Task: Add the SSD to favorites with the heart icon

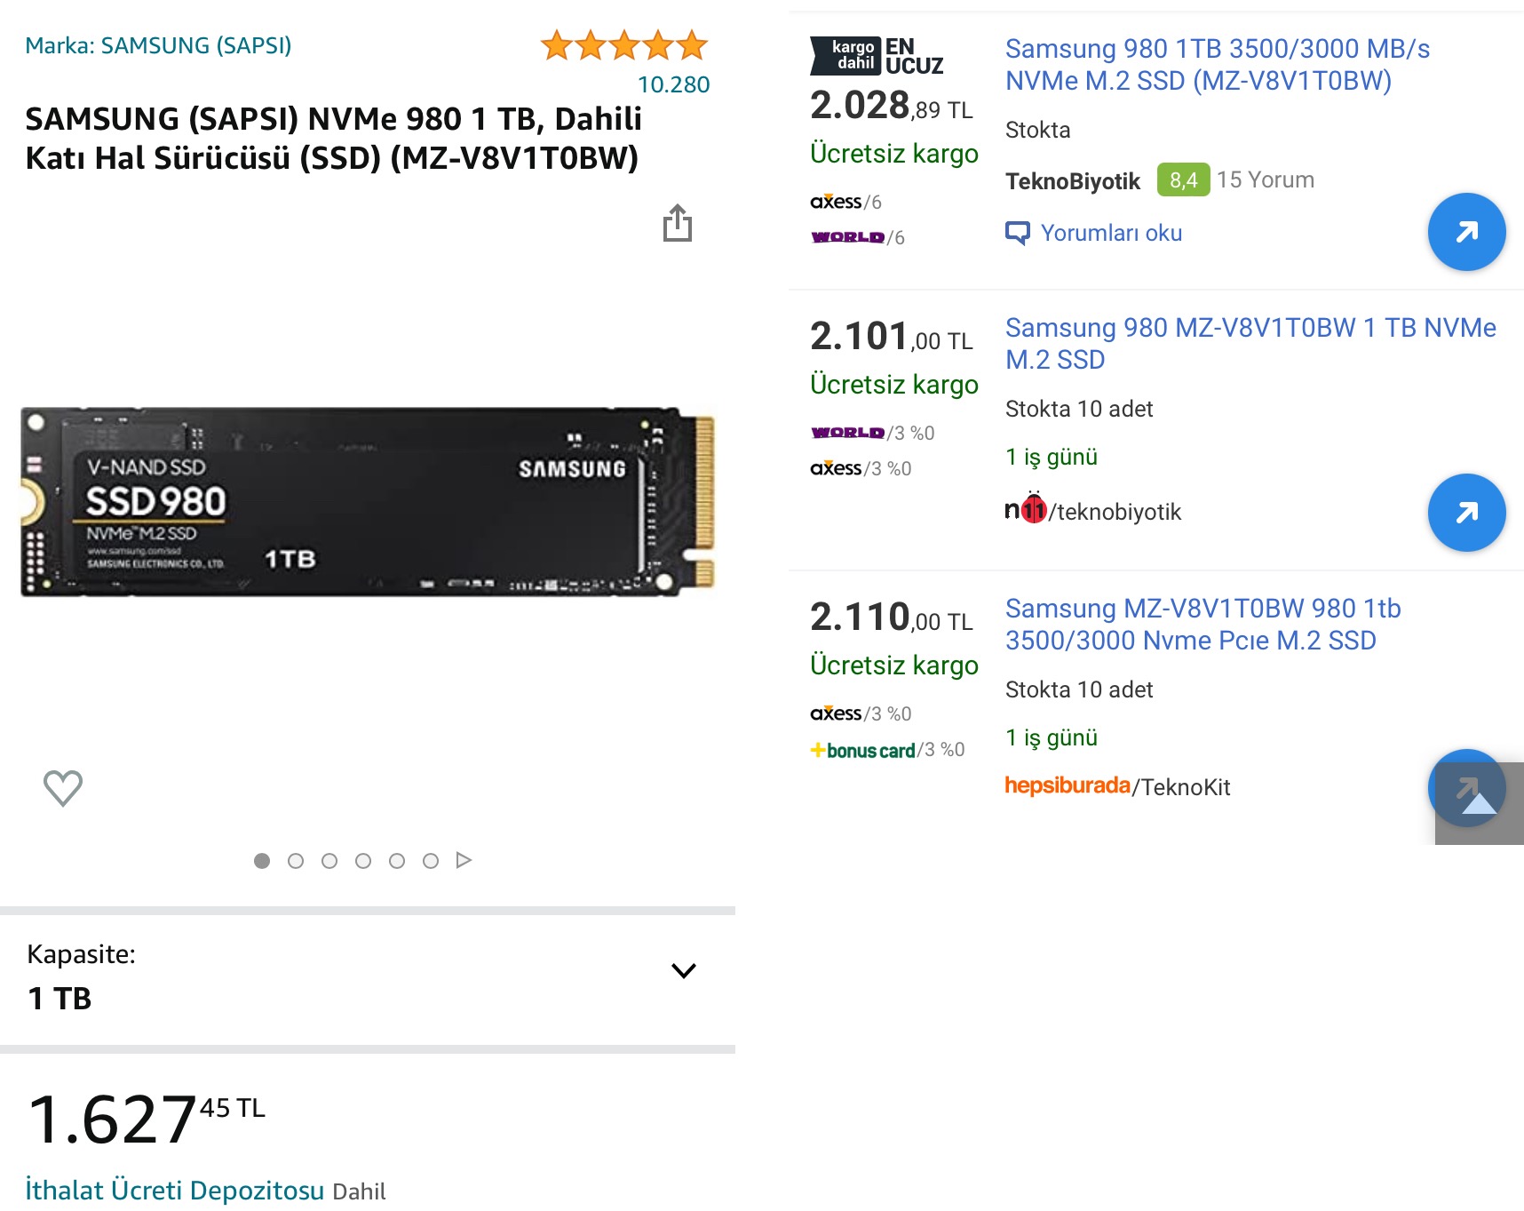Action: click(x=63, y=788)
